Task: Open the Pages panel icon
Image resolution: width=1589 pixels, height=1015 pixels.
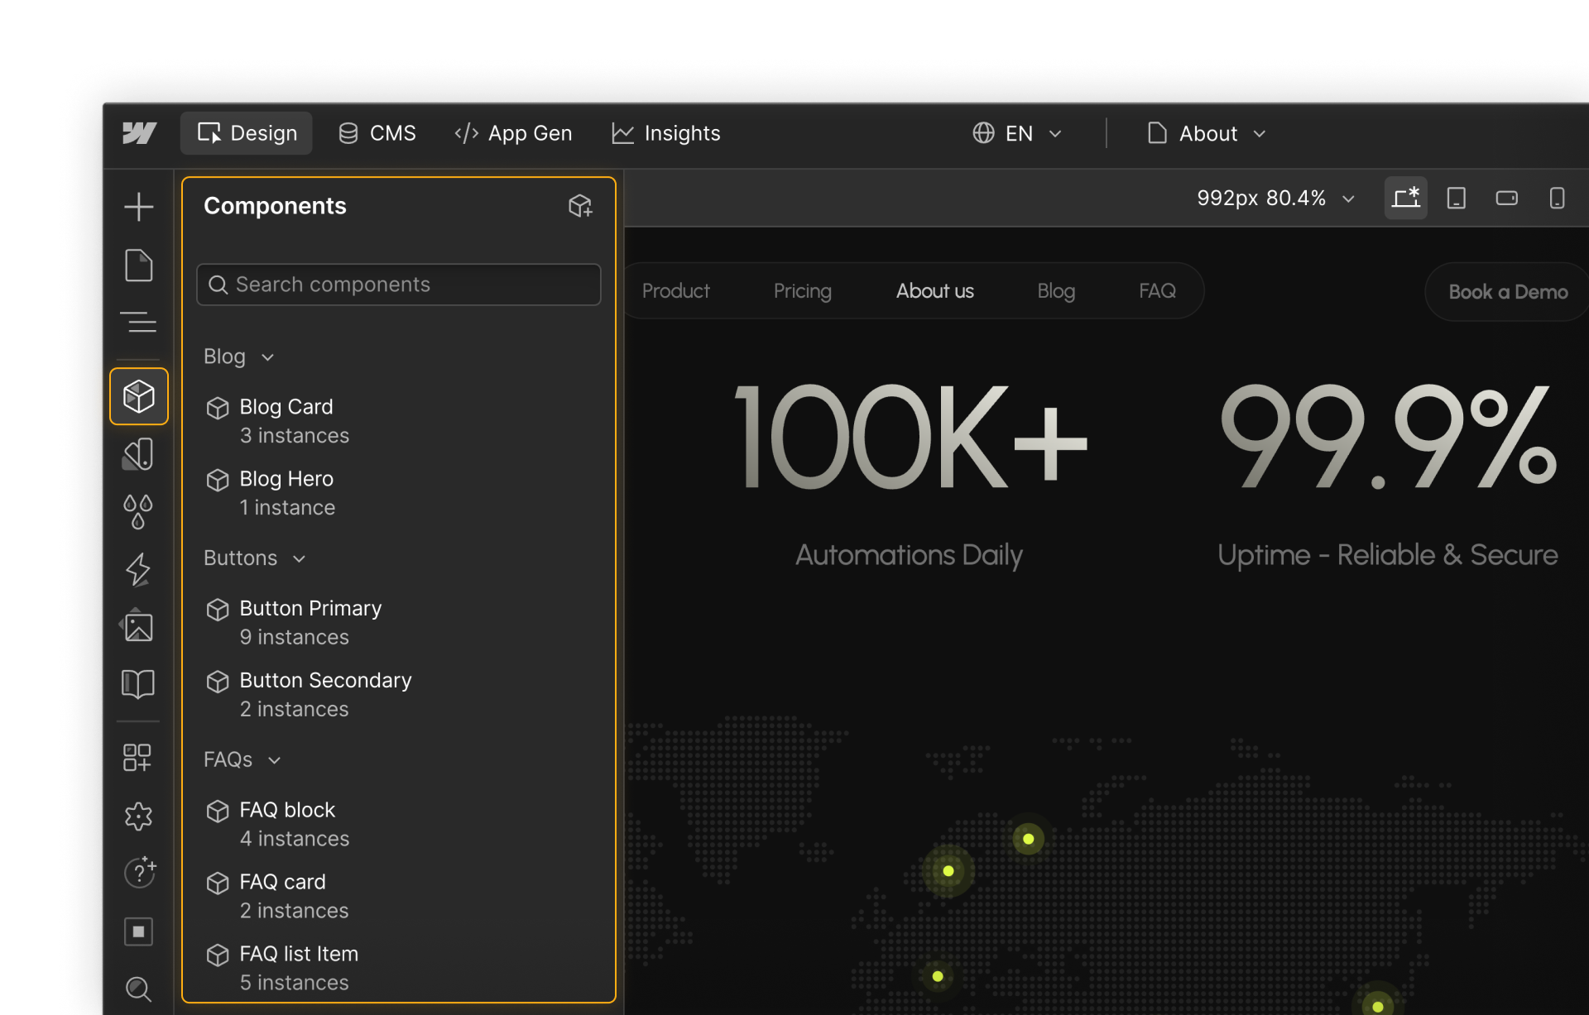Action: 138,266
